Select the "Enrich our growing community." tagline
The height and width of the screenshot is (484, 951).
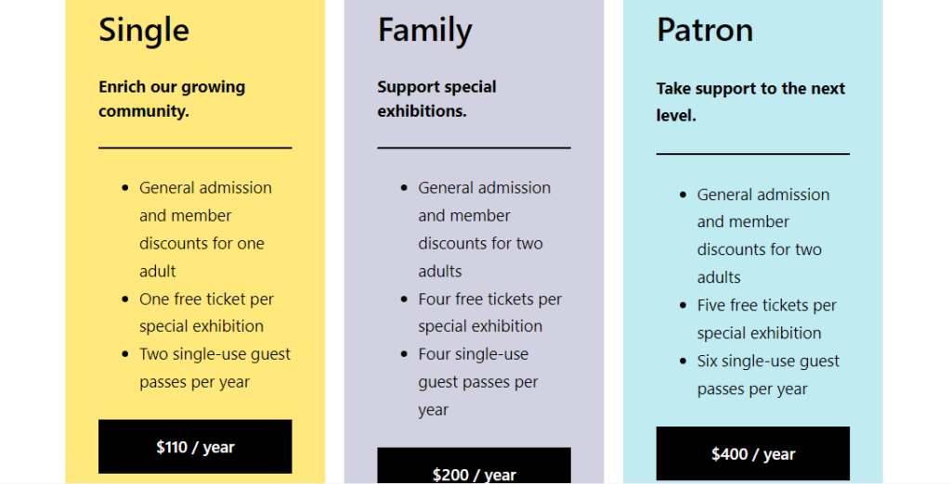point(172,98)
